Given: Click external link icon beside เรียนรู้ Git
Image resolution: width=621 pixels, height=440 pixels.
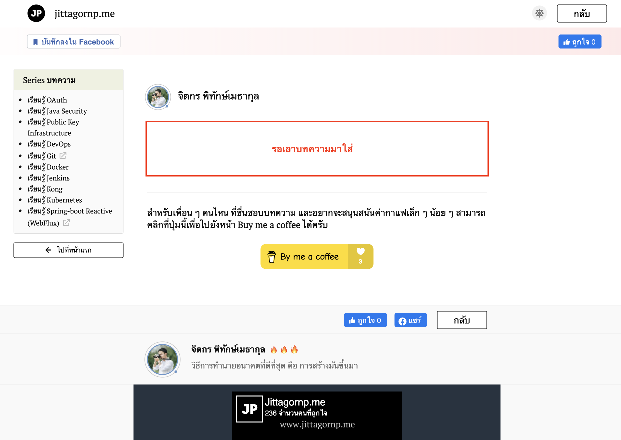Looking at the screenshot, I should [x=63, y=155].
